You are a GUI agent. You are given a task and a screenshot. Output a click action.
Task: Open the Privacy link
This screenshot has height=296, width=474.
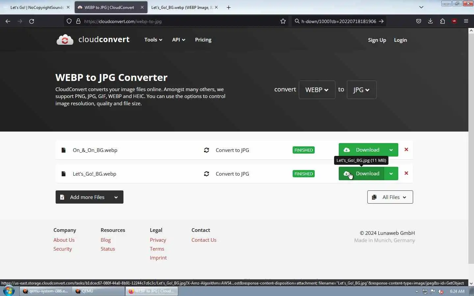click(158, 240)
